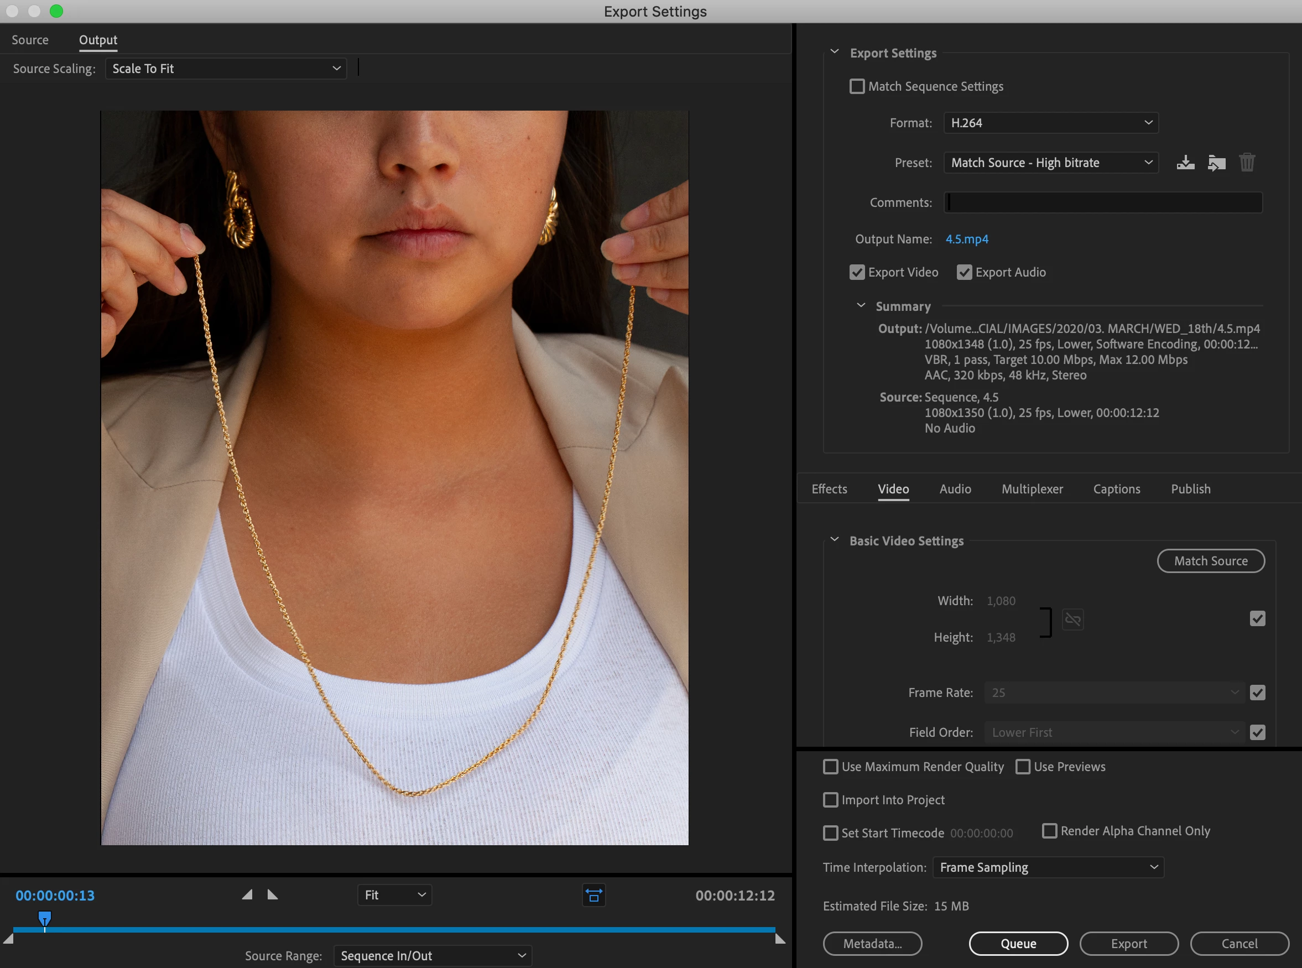Image resolution: width=1302 pixels, height=968 pixels.
Task: Open the 4.5.mp4 output name link
Action: click(967, 239)
